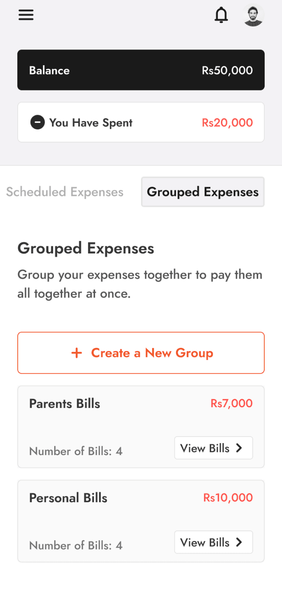This screenshot has width=282, height=612.
Task: Open the hamburger menu
Action: [x=26, y=15]
